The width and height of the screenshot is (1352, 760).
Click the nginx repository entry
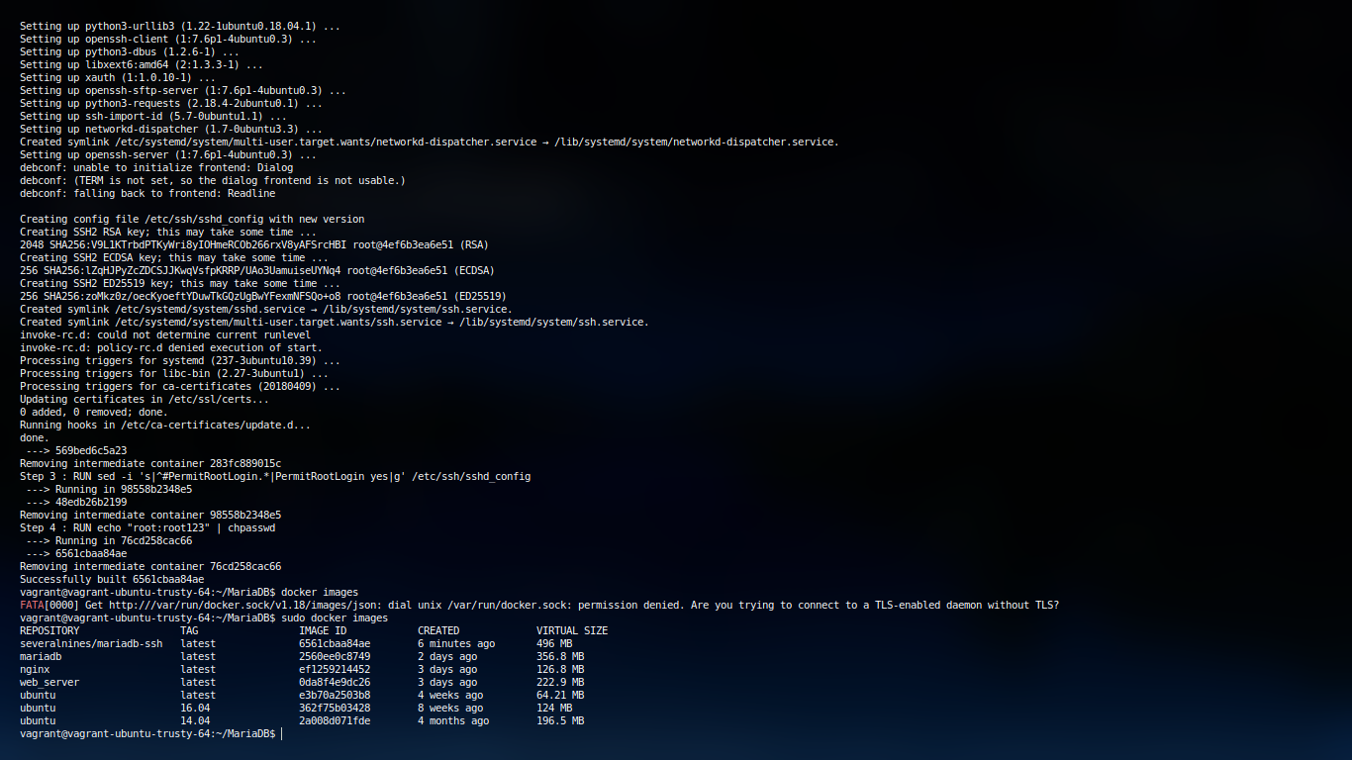pos(35,670)
